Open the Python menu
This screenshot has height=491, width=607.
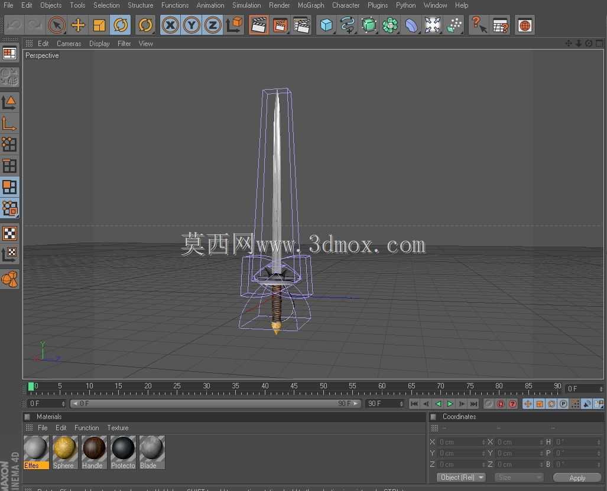(405, 5)
